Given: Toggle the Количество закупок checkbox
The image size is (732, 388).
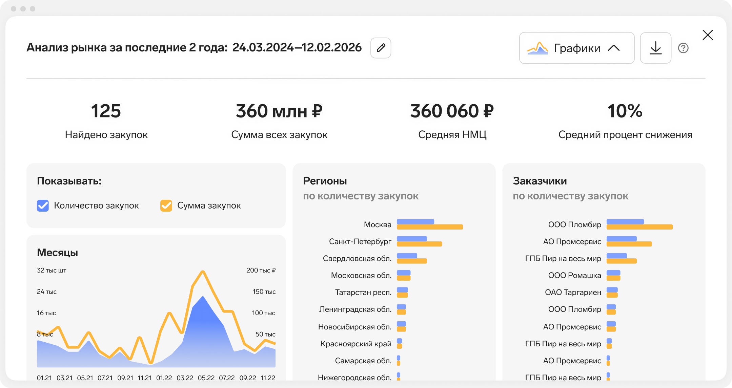Looking at the screenshot, I should pyautogui.click(x=43, y=206).
